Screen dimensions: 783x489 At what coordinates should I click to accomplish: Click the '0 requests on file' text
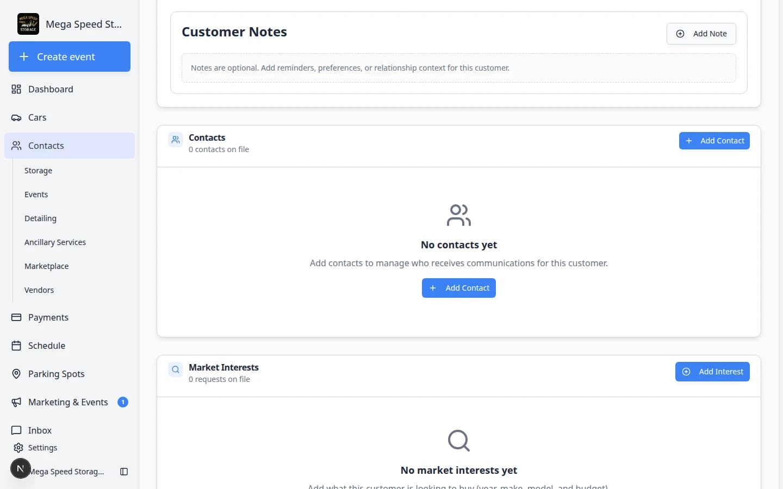coord(219,379)
